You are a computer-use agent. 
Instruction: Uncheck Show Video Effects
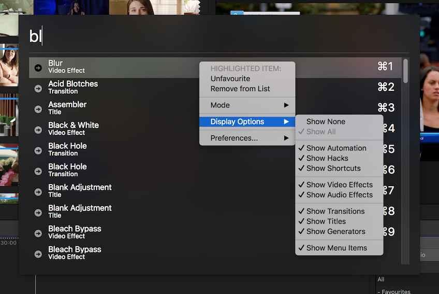(339, 185)
